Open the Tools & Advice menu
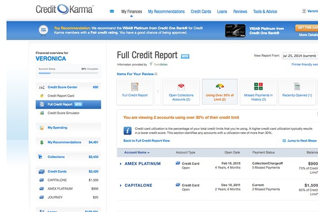Image resolution: width=318 pixels, height=212 pixels. tap(265, 11)
